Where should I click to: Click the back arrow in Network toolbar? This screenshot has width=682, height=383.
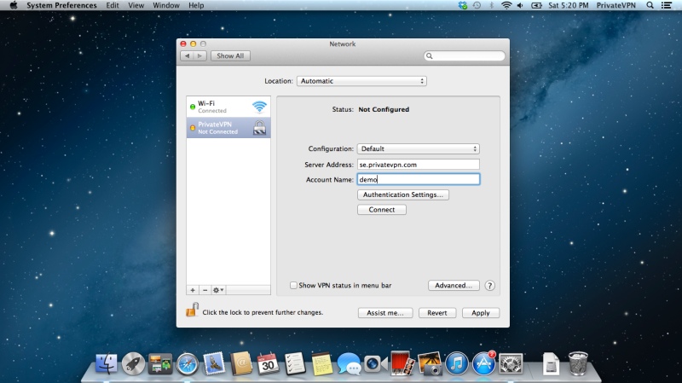point(187,56)
